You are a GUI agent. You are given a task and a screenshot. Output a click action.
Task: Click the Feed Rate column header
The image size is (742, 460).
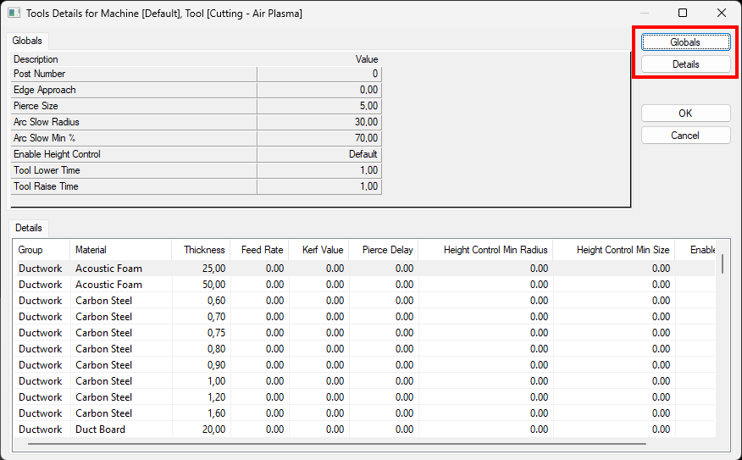pos(259,250)
